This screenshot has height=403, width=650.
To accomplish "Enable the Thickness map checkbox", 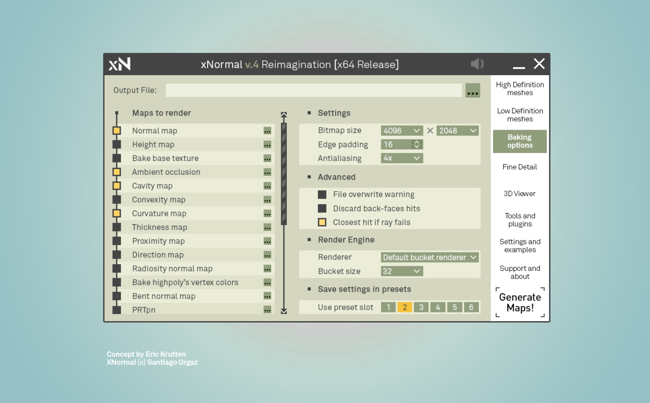I will (117, 227).
